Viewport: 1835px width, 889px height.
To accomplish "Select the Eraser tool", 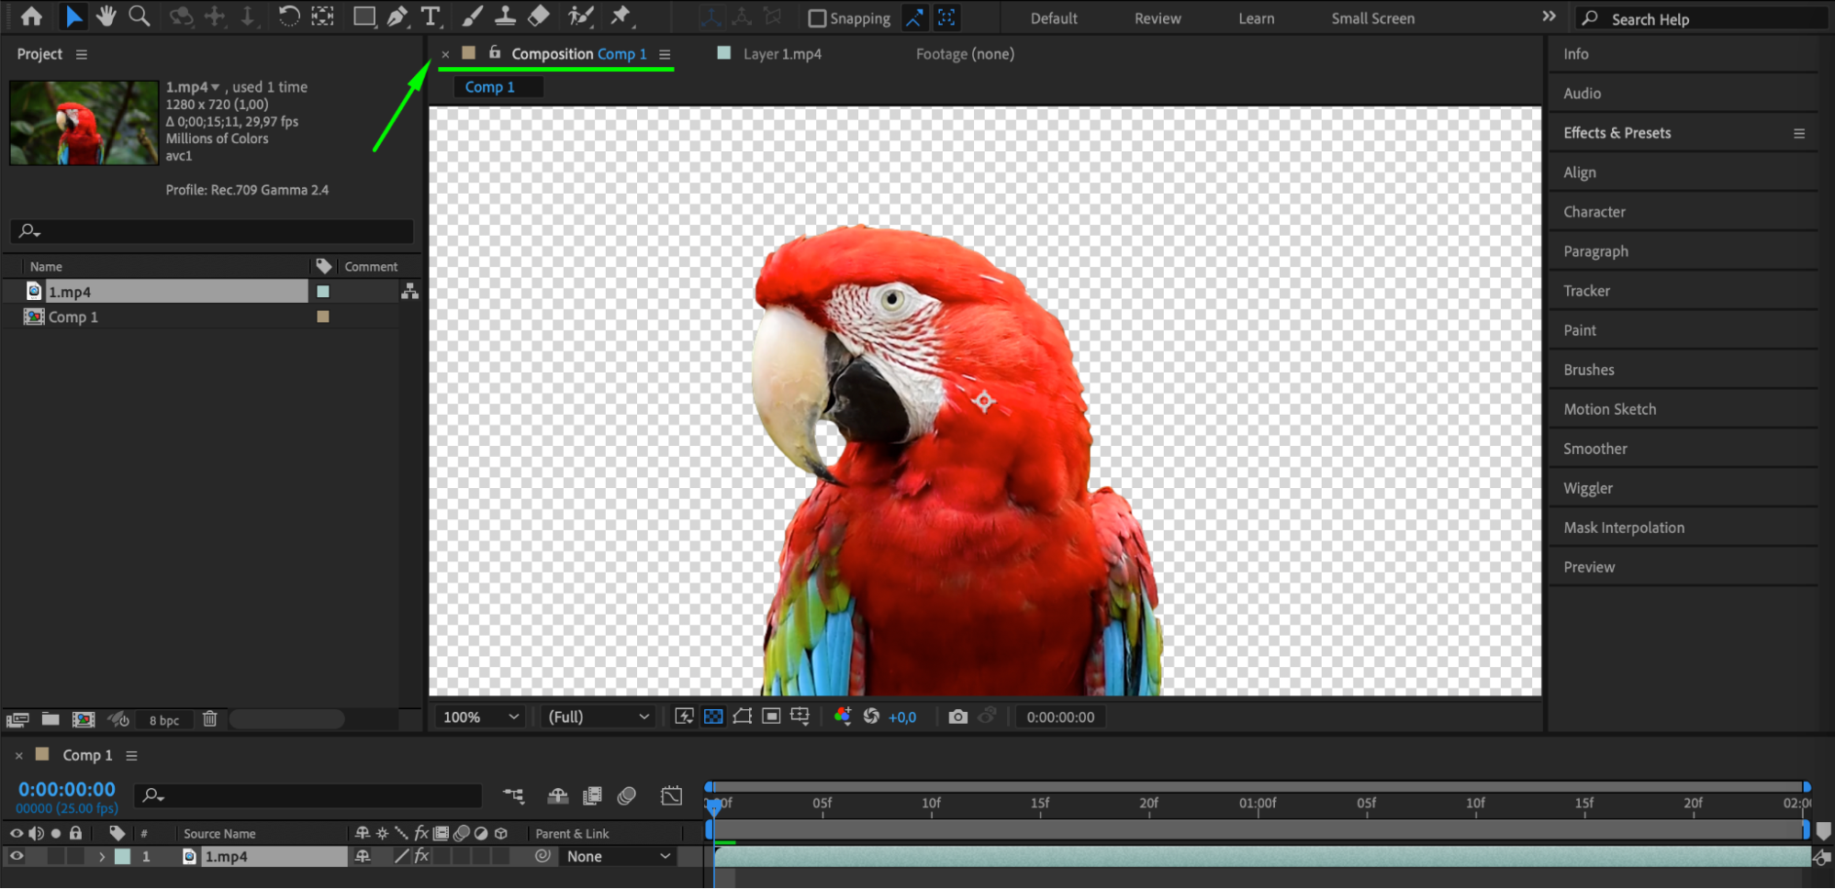I will pyautogui.click(x=539, y=17).
